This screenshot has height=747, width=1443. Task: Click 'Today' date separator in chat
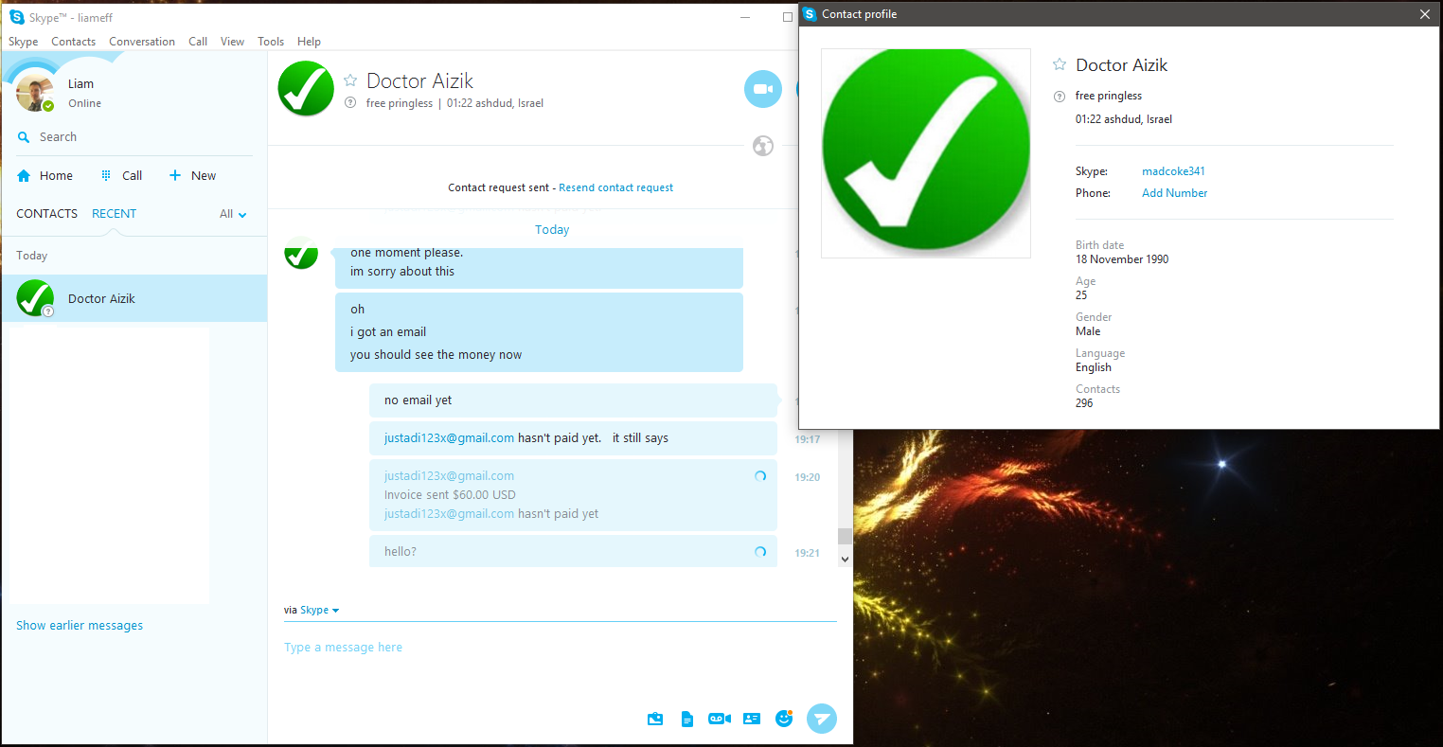coord(552,230)
